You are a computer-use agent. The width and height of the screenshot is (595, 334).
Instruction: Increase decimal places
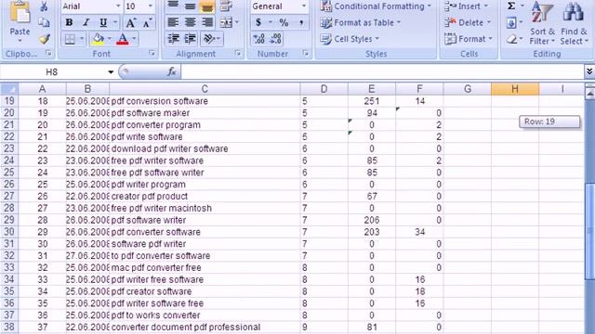(x=258, y=39)
